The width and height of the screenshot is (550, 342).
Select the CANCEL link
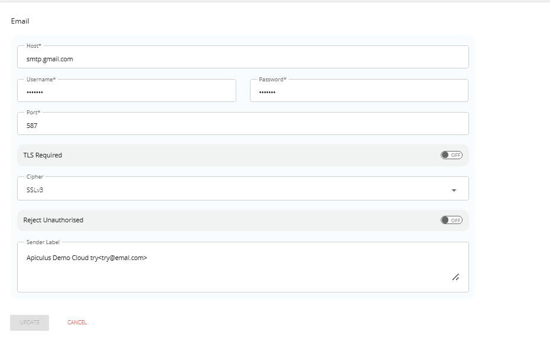coord(76,322)
